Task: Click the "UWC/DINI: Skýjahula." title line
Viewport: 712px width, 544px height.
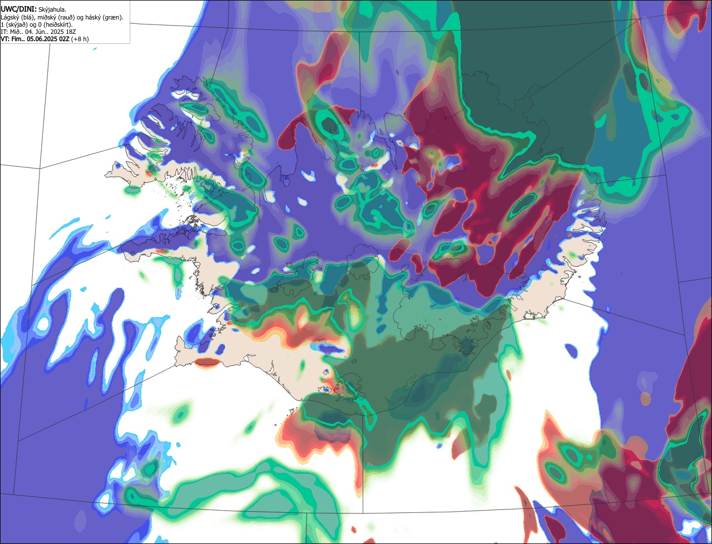Action: [x=33, y=9]
